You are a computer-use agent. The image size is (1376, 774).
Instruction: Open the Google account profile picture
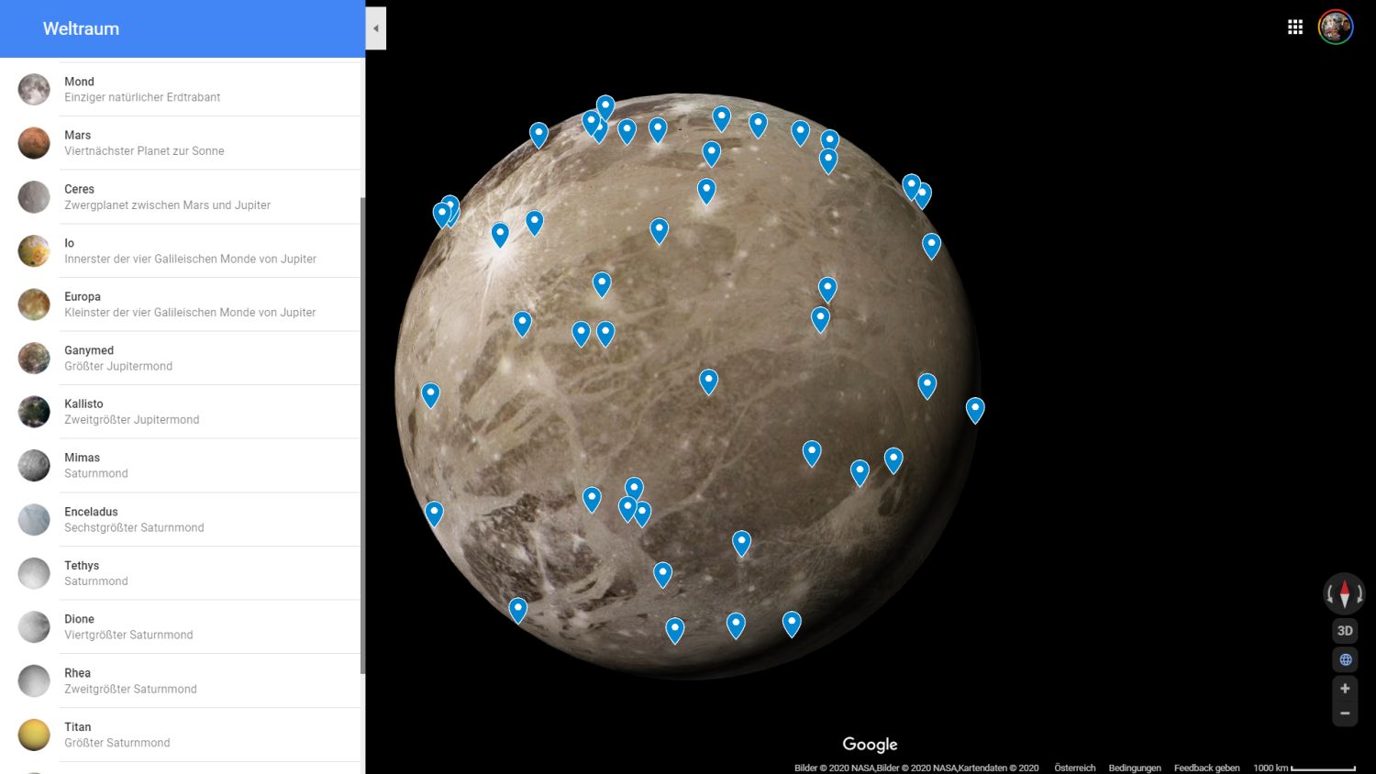[x=1335, y=28]
